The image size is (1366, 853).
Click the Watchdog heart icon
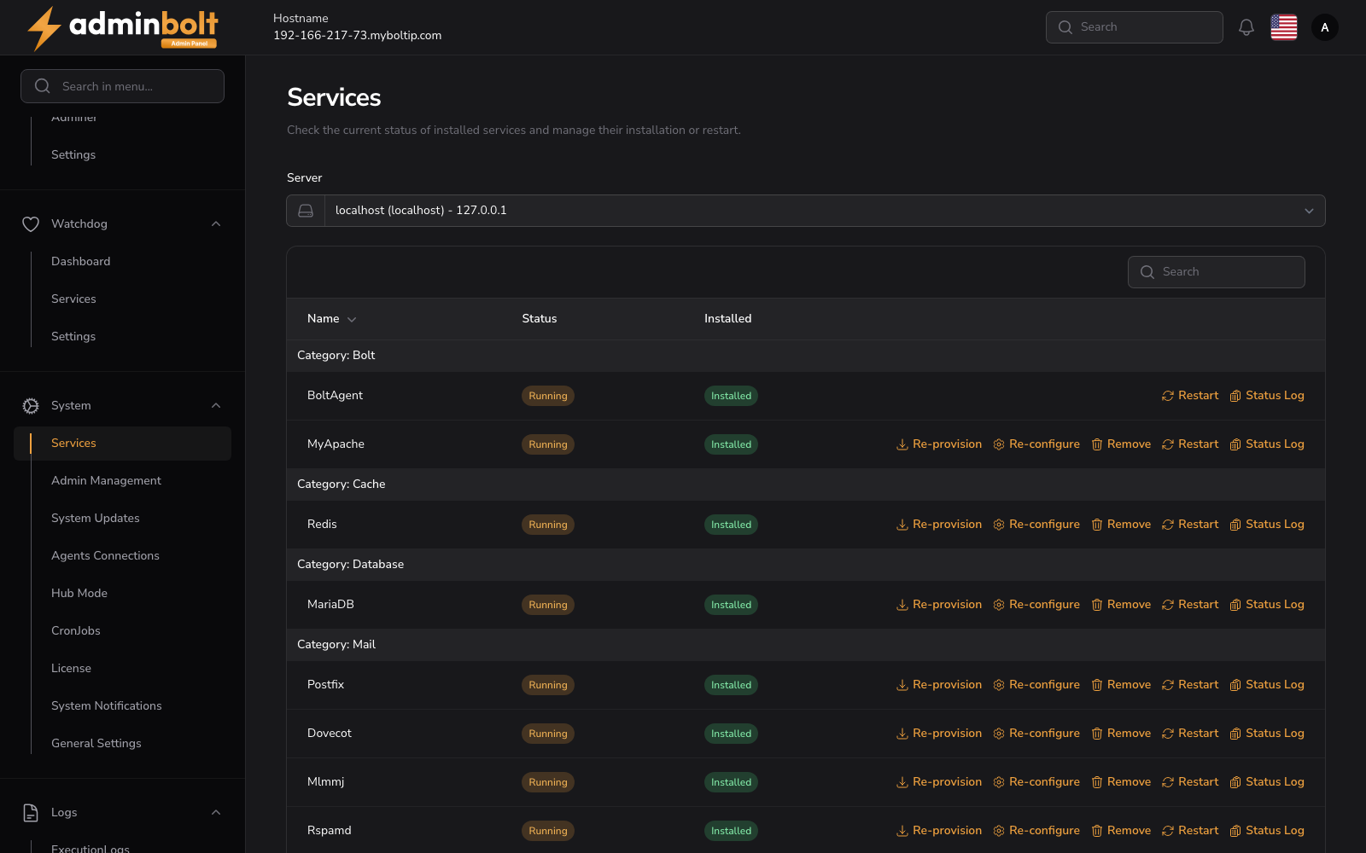tap(31, 224)
